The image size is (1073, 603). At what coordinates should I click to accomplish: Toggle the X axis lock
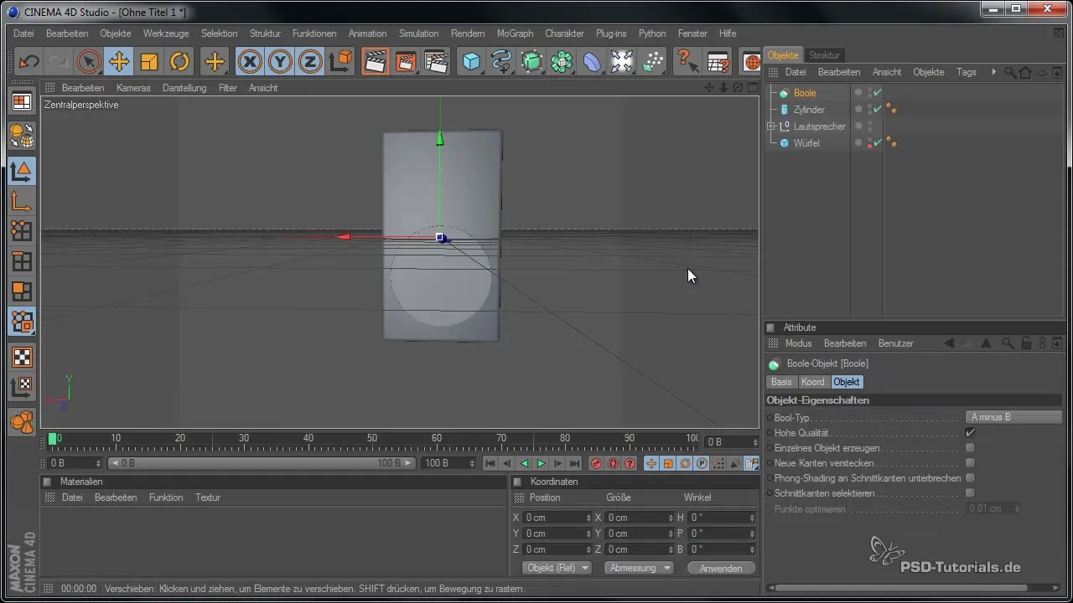tap(250, 62)
